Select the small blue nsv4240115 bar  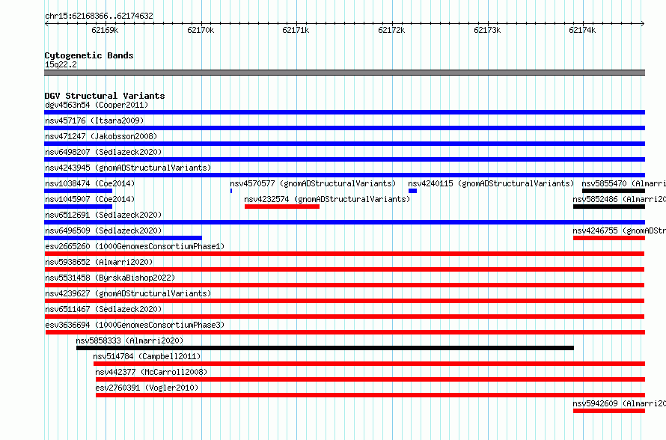[x=412, y=191]
